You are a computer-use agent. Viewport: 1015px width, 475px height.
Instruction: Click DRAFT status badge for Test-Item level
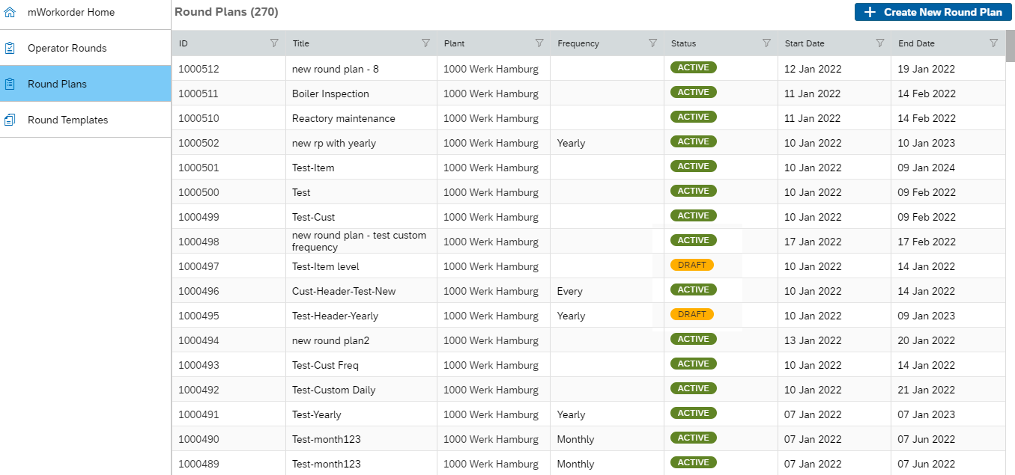click(x=692, y=265)
